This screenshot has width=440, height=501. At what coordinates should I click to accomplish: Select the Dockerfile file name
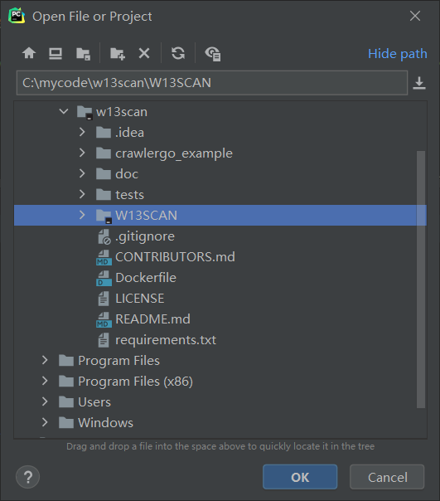click(x=146, y=278)
